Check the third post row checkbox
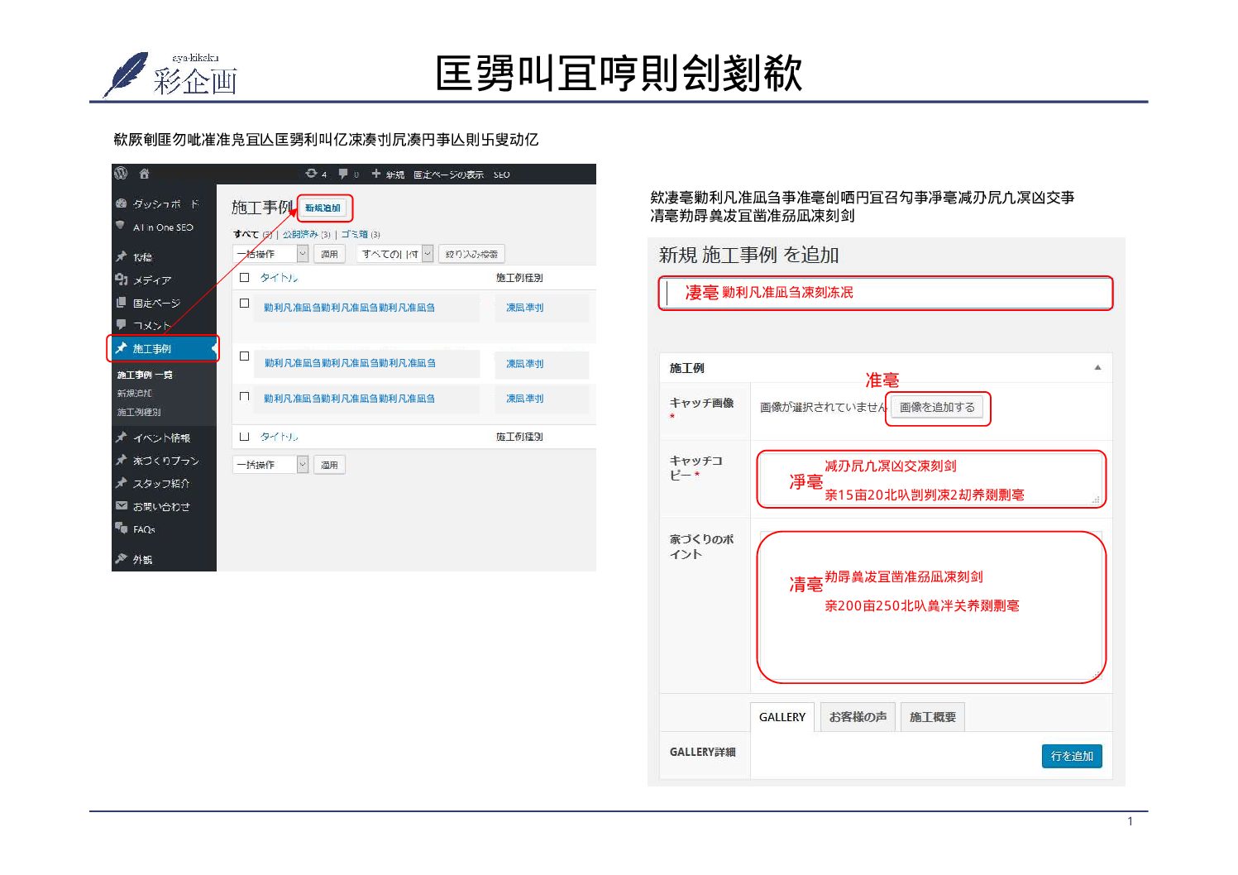This screenshot has height=875, width=1238. [244, 397]
